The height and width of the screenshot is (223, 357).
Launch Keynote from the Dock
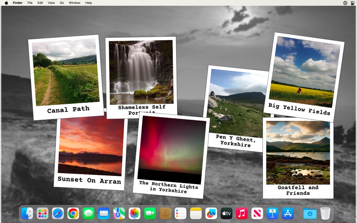[272, 213]
